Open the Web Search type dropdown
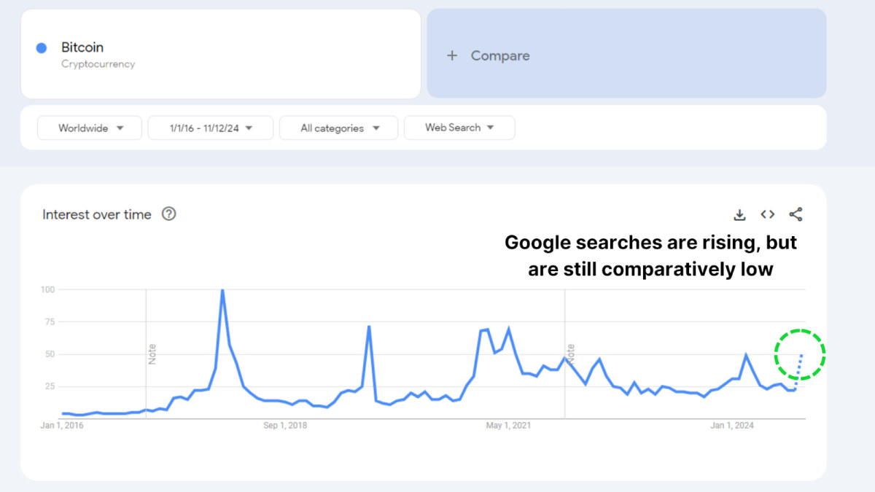Viewport: 875px width, 492px height. 459,128
